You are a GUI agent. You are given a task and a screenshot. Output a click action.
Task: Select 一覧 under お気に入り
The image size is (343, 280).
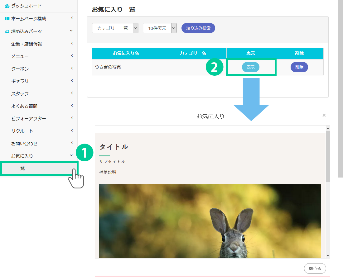click(39, 168)
